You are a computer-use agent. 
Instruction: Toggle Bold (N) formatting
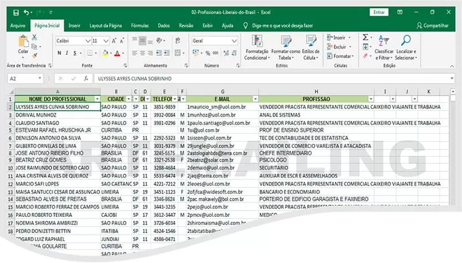[59, 53]
